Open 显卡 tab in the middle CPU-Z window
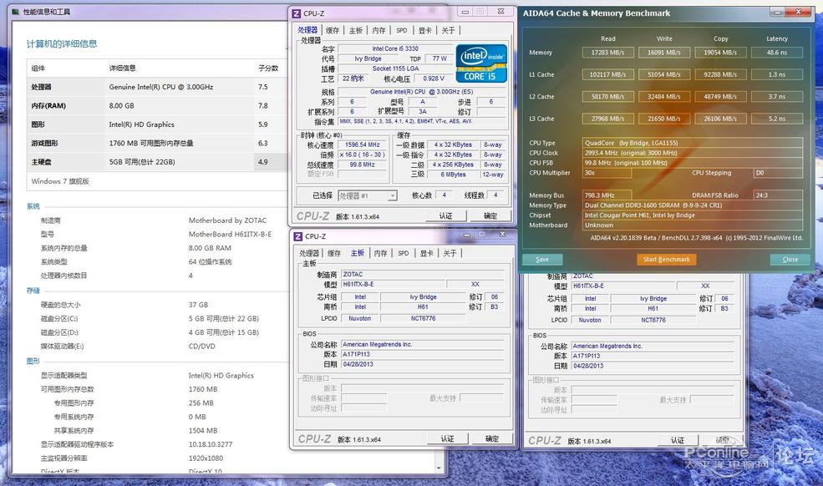Image resolution: width=823 pixels, height=486 pixels. 427,254
